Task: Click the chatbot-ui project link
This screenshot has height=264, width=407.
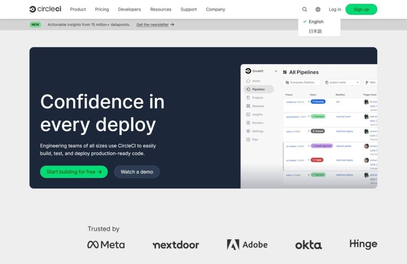Action: click(x=291, y=102)
